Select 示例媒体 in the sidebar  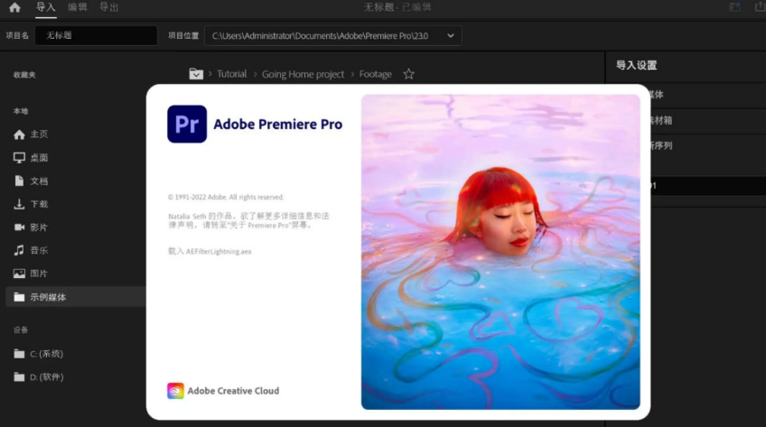pos(76,297)
